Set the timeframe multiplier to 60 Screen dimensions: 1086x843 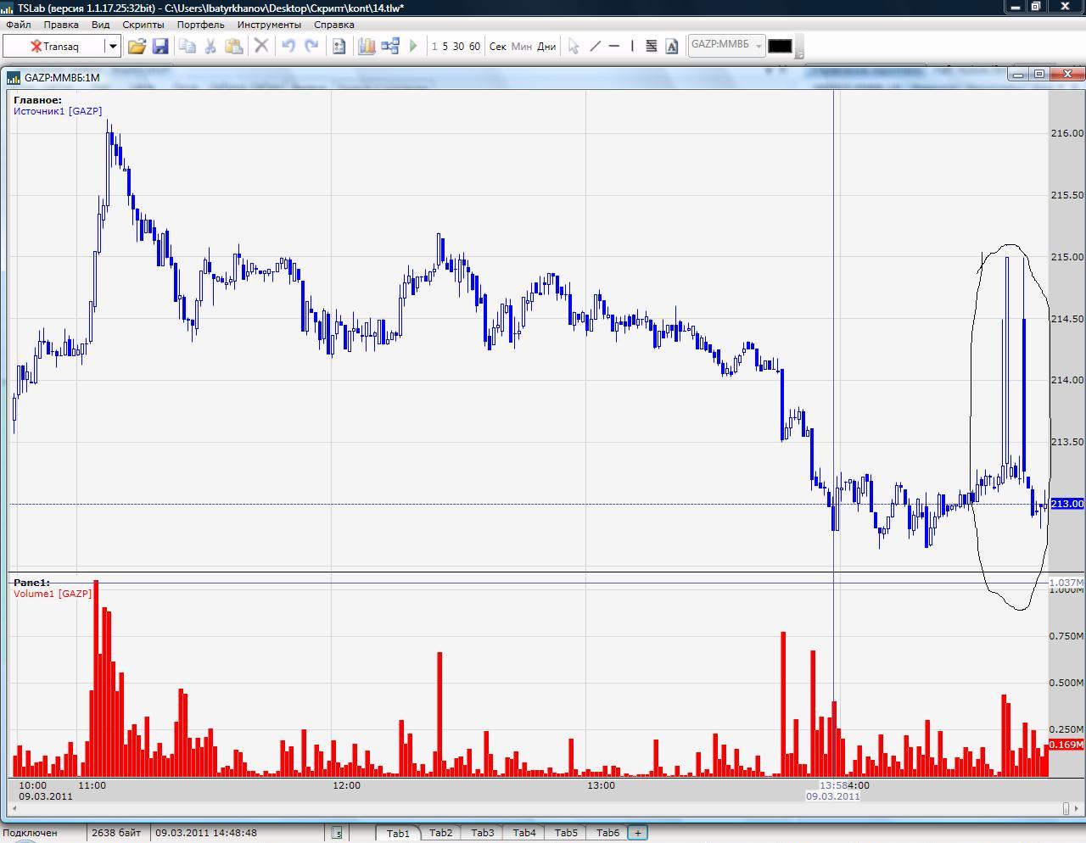click(474, 47)
